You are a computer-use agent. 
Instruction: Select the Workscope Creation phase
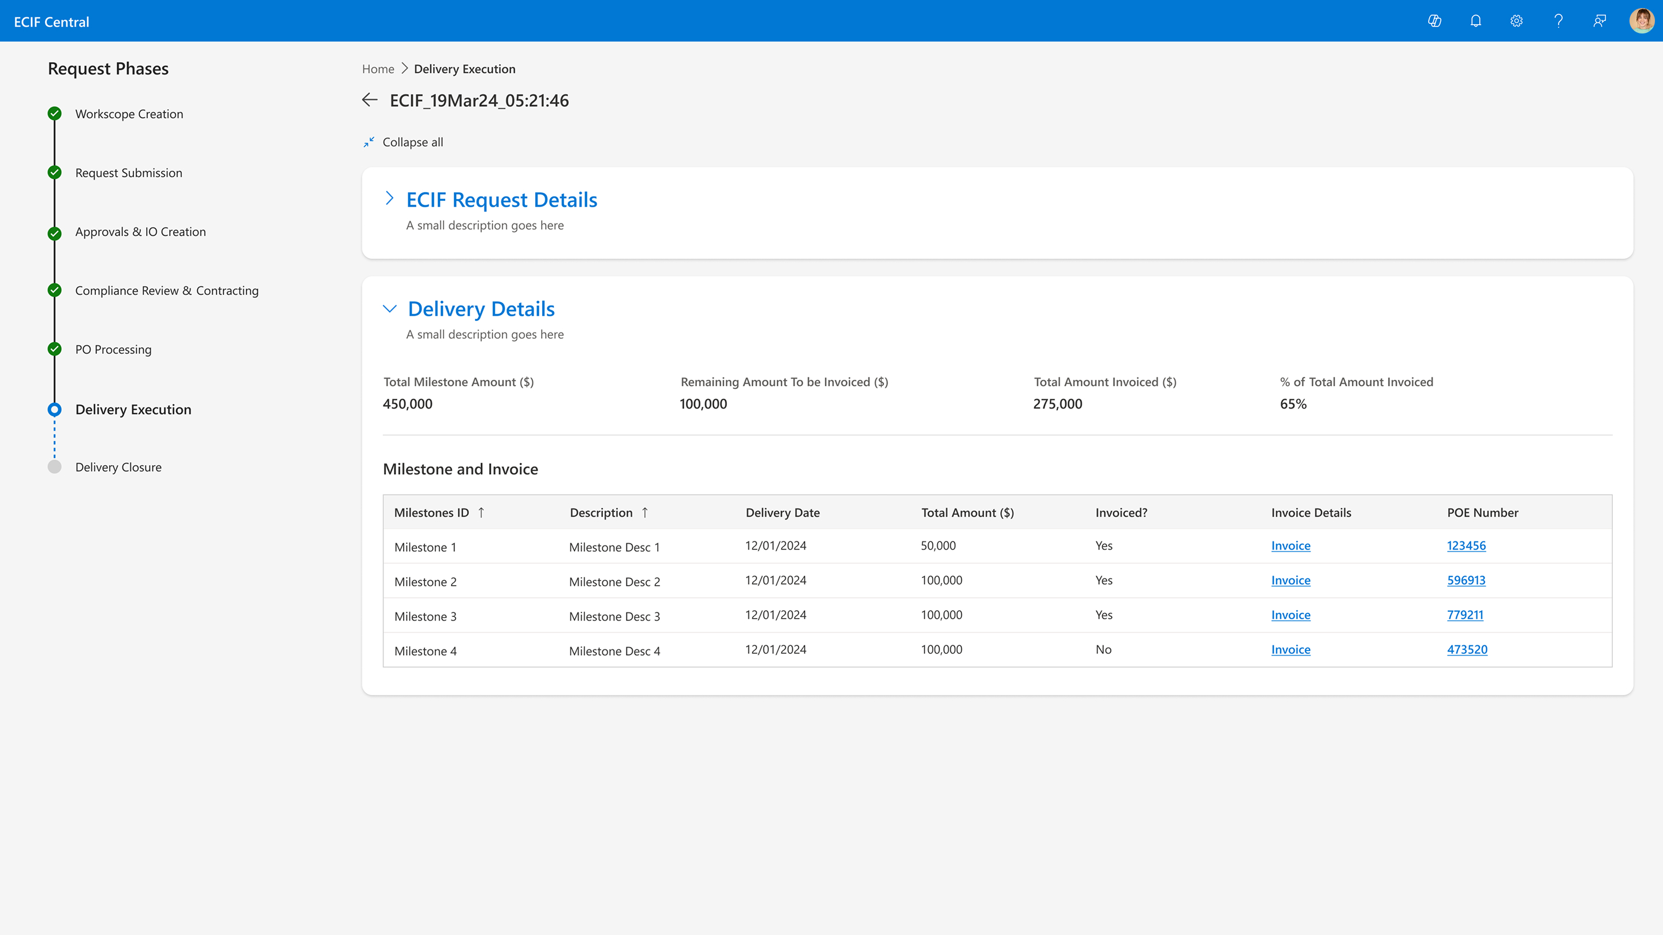coord(129,114)
